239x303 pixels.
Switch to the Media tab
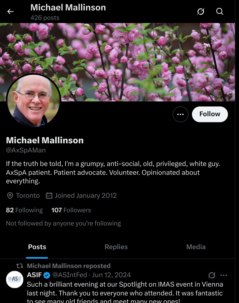point(196,247)
